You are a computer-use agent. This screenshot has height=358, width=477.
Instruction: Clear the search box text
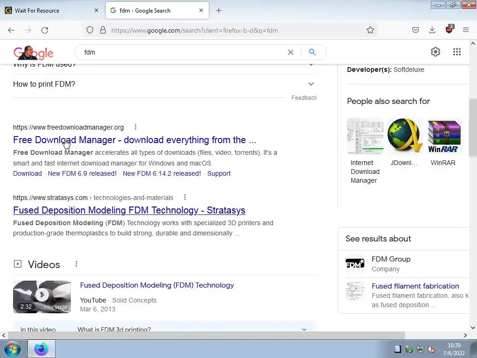click(291, 52)
